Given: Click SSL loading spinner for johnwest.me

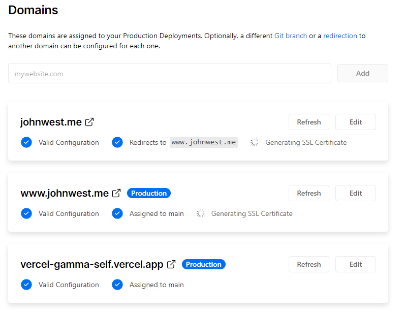Looking at the screenshot, I should [255, 142].
